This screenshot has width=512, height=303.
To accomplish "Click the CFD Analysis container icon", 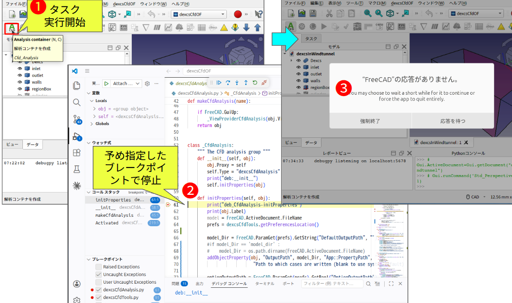I will pos(12,28).
